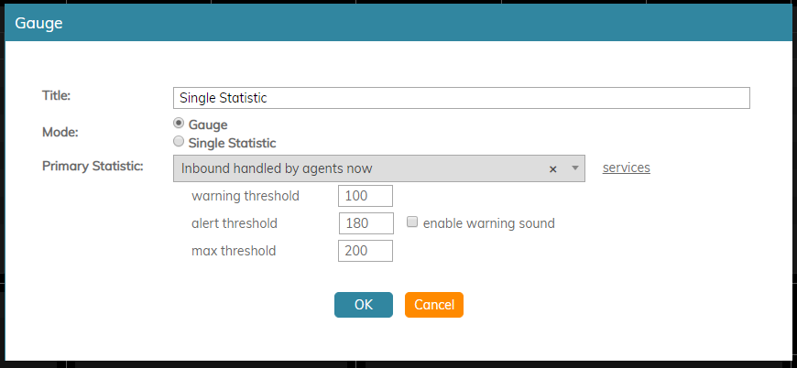Screen dimensions: 797x368
Task: Focus the warning threshold field showing 100
Action: 366,196
